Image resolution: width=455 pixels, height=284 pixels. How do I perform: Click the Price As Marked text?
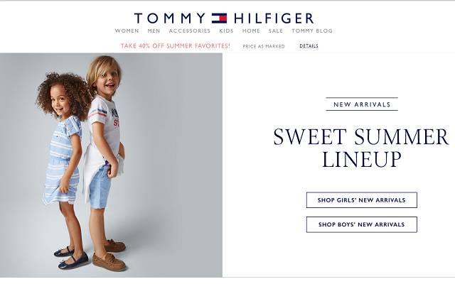[264, 46]
